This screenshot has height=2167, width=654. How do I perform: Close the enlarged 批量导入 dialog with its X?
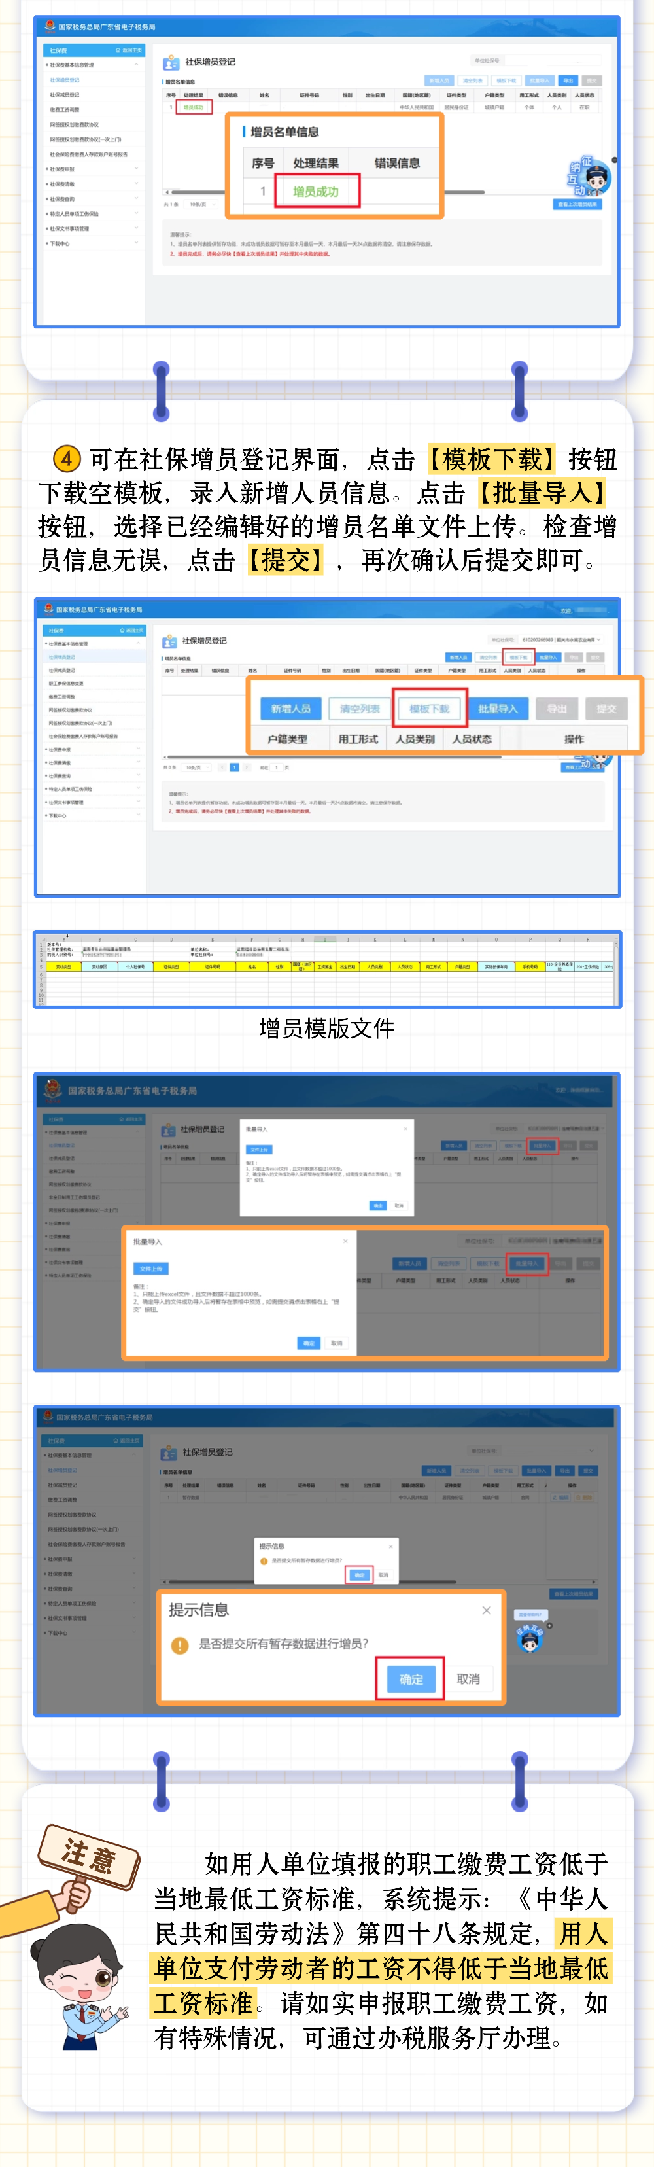pyautogui.click(x=345, y=1242)
